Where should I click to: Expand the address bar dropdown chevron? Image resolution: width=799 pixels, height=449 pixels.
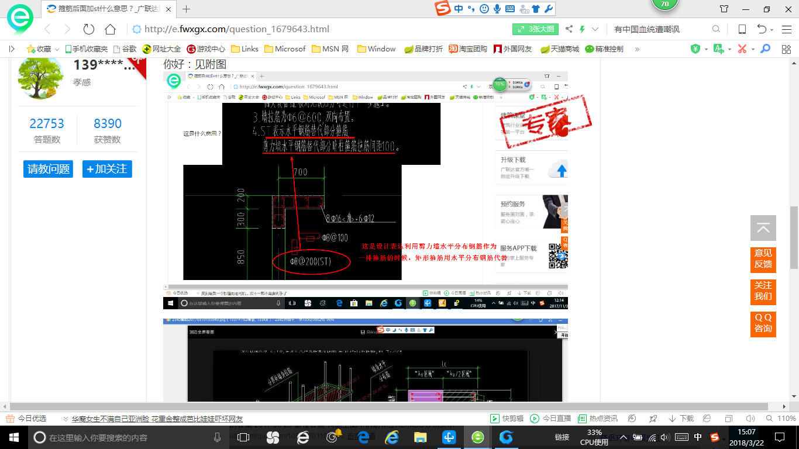click(595, 29)
